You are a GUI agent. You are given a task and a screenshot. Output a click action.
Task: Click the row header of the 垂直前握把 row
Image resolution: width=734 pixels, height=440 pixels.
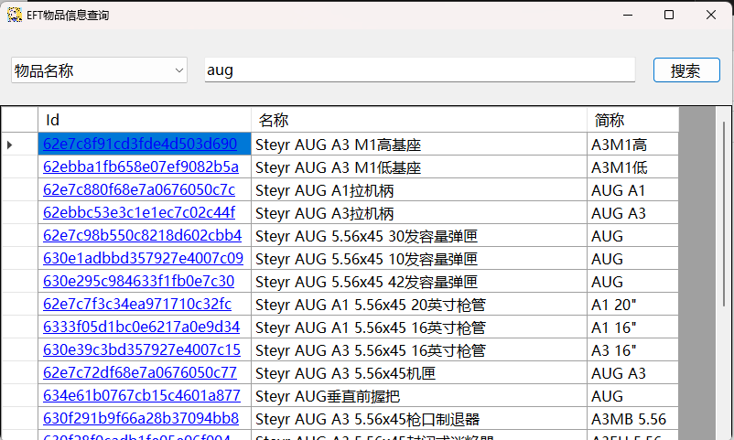pos(19,396)
